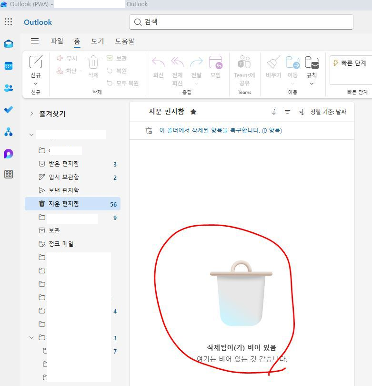Toggle the navigation pane hamburger button
Screen dimensions: 372x386
(35, 41)
